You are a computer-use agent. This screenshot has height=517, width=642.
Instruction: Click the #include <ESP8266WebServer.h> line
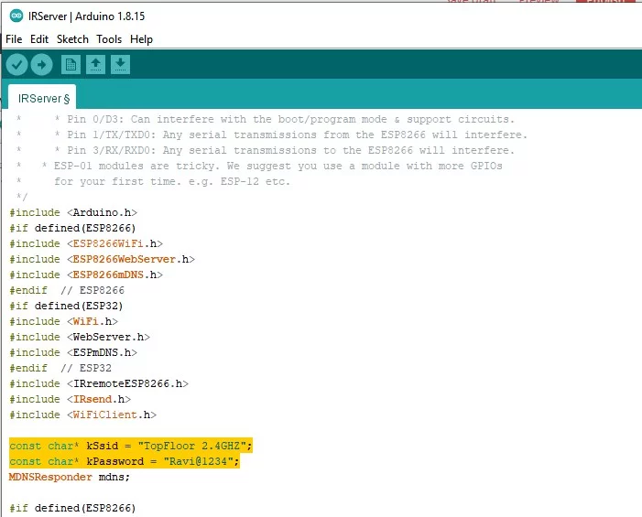point(102,259)
